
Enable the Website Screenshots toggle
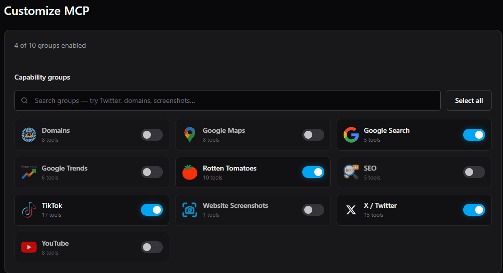[x=313, y=210]
